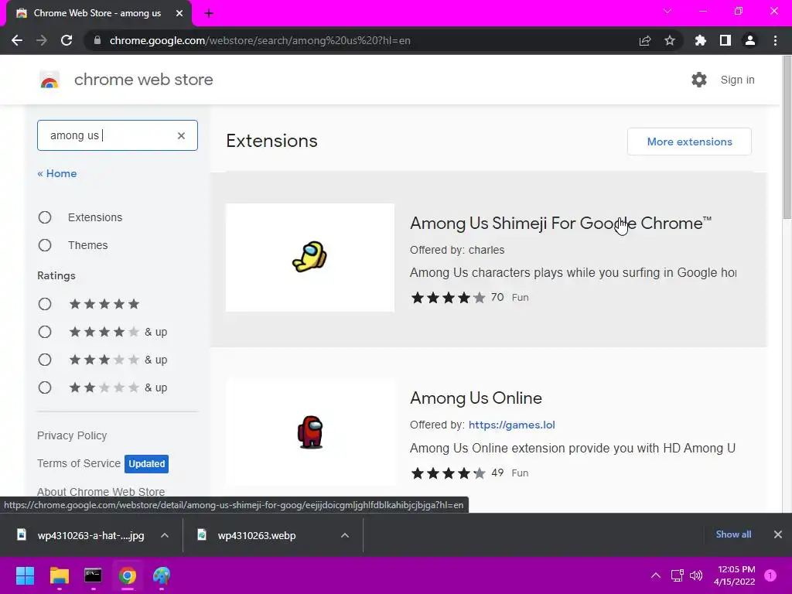Open the Extensions puzzle piece menu

point(700,40)
